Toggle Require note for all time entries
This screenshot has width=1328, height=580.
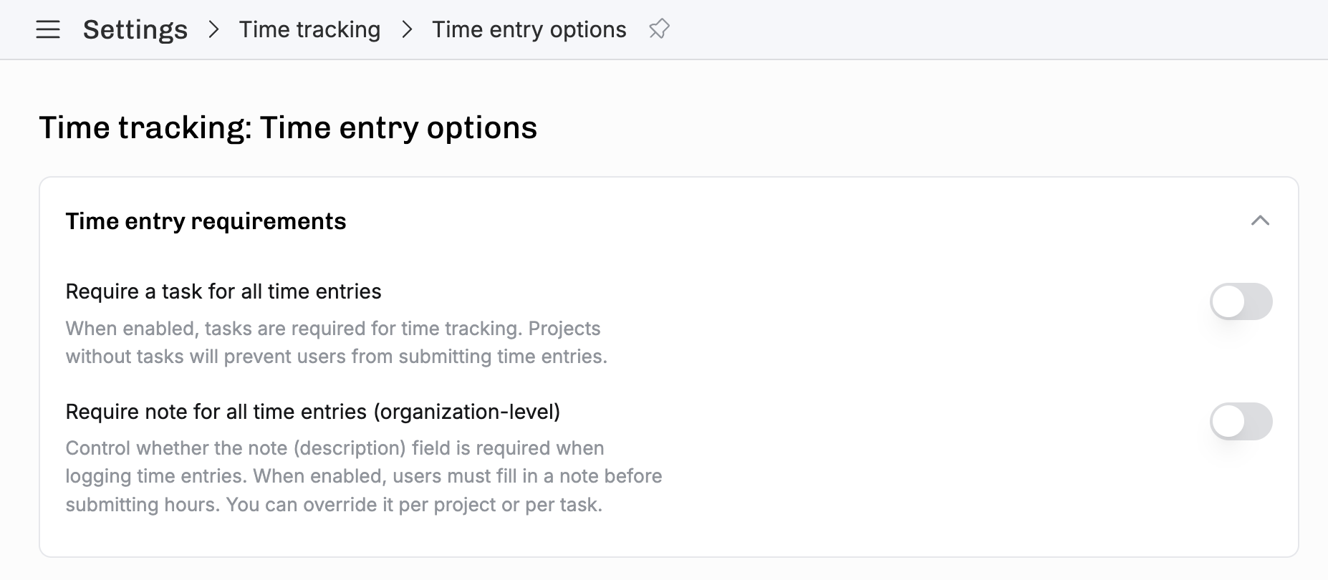(1241, 421)
